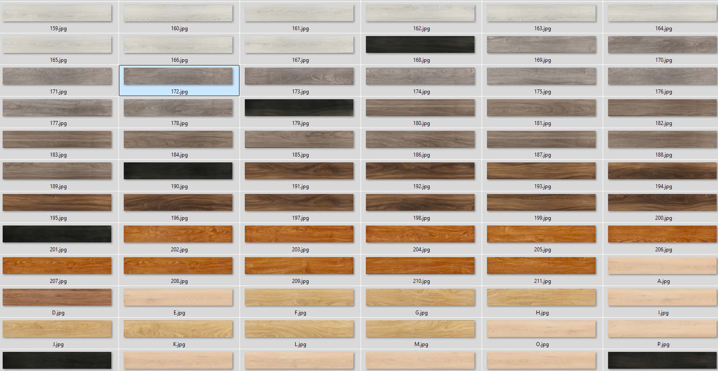Viewport: 718px width, 371px height.
Task: Select the dark 179.jpg thumbnail
Action: (299, 108)
